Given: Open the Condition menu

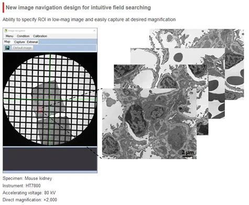Looking at the screenshot, I should pos(23,36).
